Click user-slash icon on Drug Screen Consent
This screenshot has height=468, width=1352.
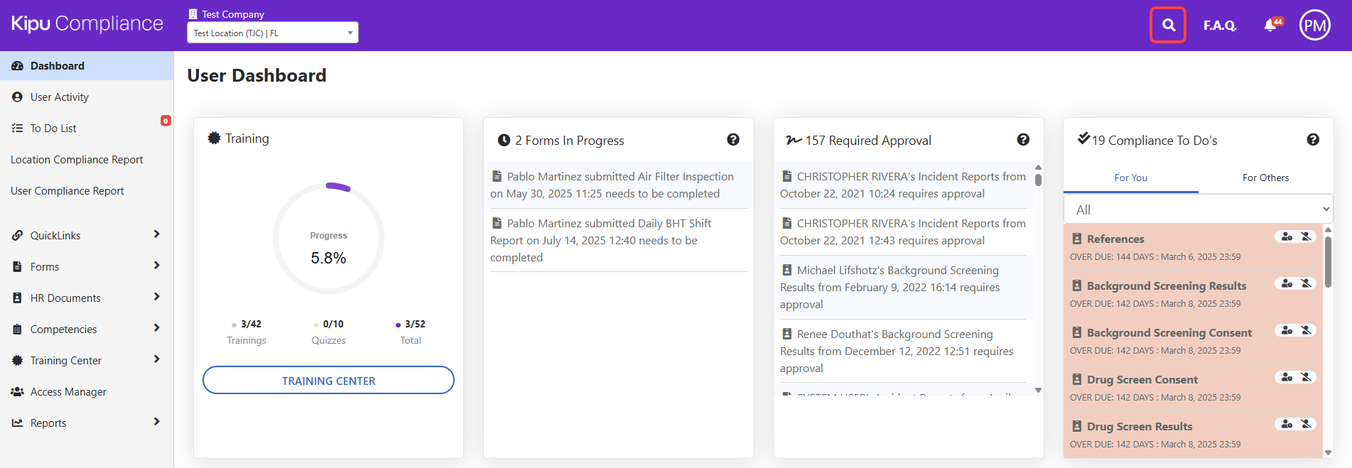coord(1306,377)
